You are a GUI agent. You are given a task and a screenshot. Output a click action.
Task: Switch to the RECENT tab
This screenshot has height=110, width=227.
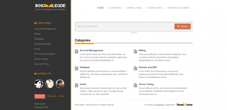[x=40, y=96]
